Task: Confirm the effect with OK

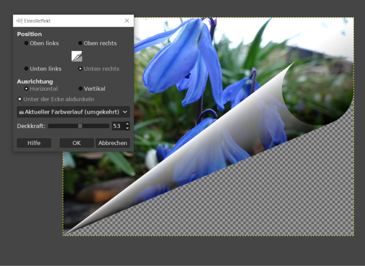Action: point(77,143)
